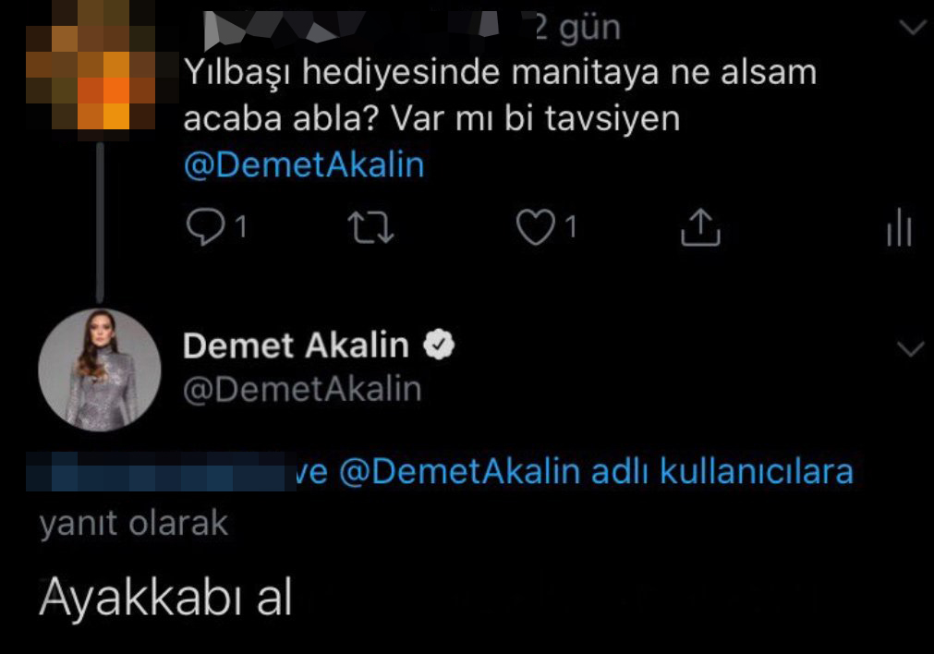Screen dimensions: 934x654
Task: Open the share menu via upload arrow icon
Action: tap(699, 227)
